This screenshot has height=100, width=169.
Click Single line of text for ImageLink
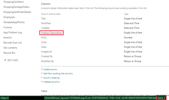[133, 52]
